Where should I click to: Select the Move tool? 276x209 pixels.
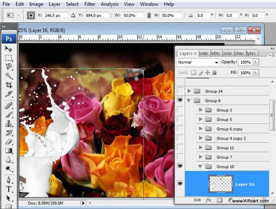point(8,49)
